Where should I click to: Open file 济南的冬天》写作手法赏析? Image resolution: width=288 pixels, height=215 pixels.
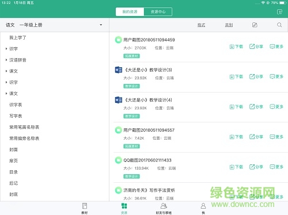(x=149, y=190)
